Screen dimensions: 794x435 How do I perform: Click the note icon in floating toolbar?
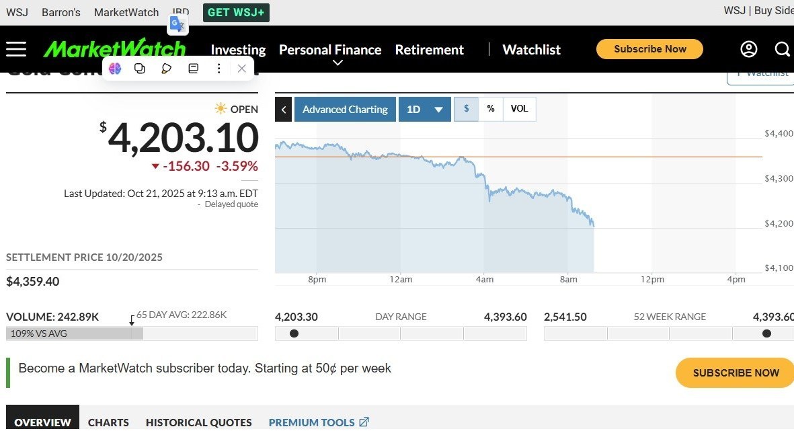click(x=193, y=69)
